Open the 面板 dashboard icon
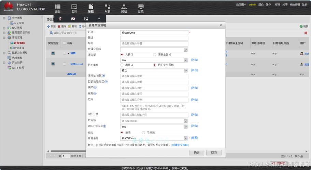The width and height of the screenshot is (311, 170). tap(57, 8)
